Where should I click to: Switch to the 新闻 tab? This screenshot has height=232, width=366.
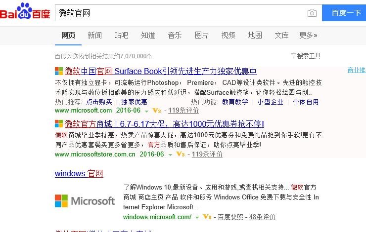[95, 35]
